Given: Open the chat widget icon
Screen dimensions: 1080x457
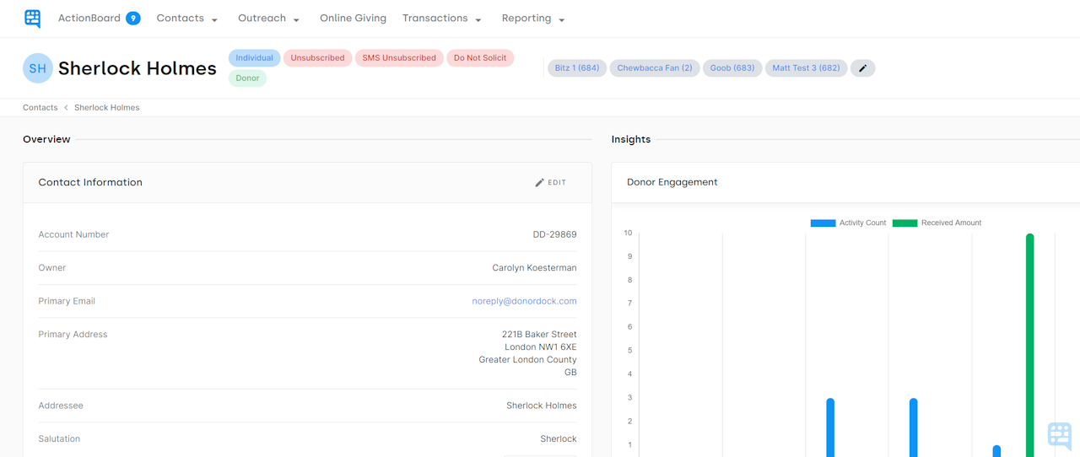Looking at the screenshot, I should (1059, 435).
